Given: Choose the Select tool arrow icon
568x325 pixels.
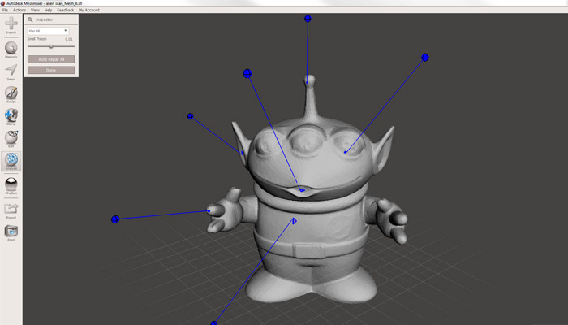Looking at the screenshot, I should point(11,71).
